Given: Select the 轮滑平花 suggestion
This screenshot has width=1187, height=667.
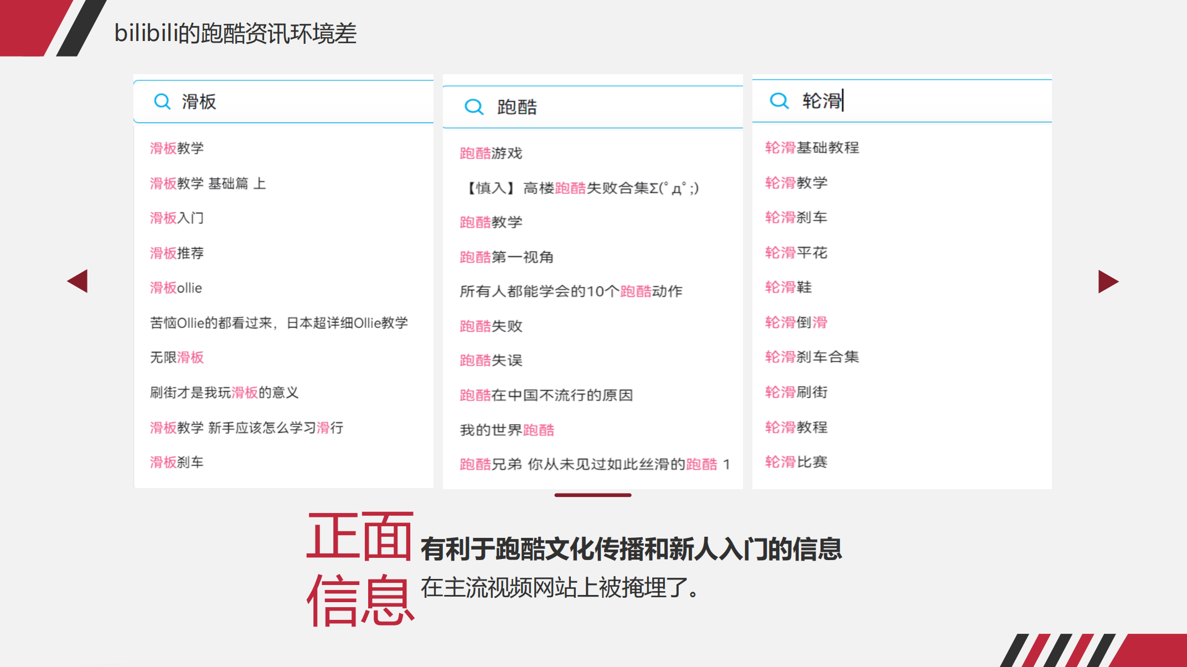Looking at the screenshot, I should 796,253.
